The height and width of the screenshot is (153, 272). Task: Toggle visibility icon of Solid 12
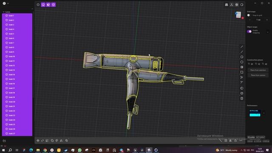7,65
